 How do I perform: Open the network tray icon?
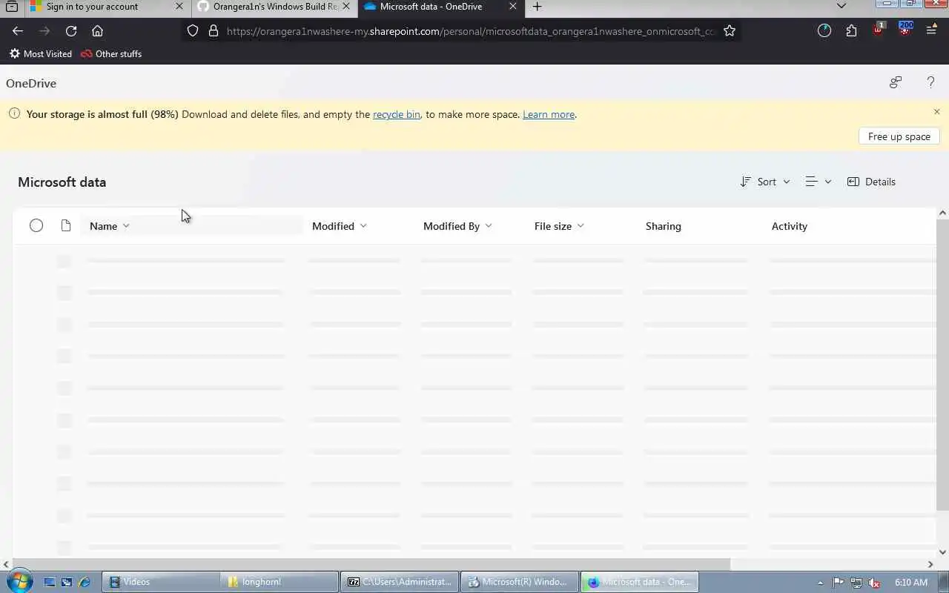tap(856, 583)
